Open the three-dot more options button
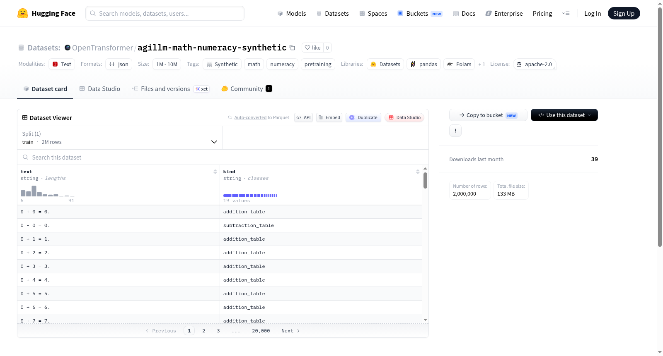 pos(455,131)
